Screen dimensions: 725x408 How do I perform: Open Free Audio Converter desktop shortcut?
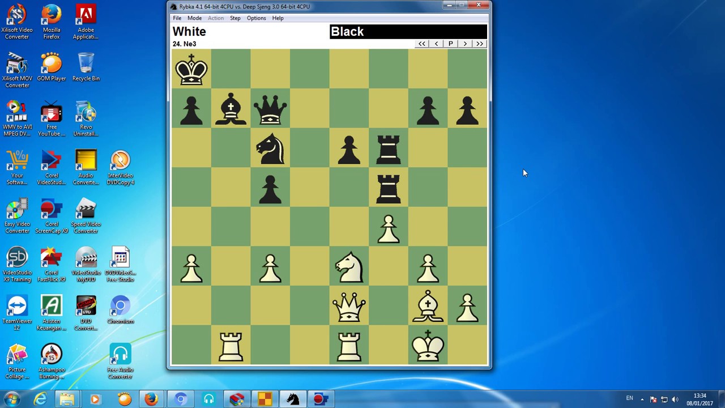(120, 362)
